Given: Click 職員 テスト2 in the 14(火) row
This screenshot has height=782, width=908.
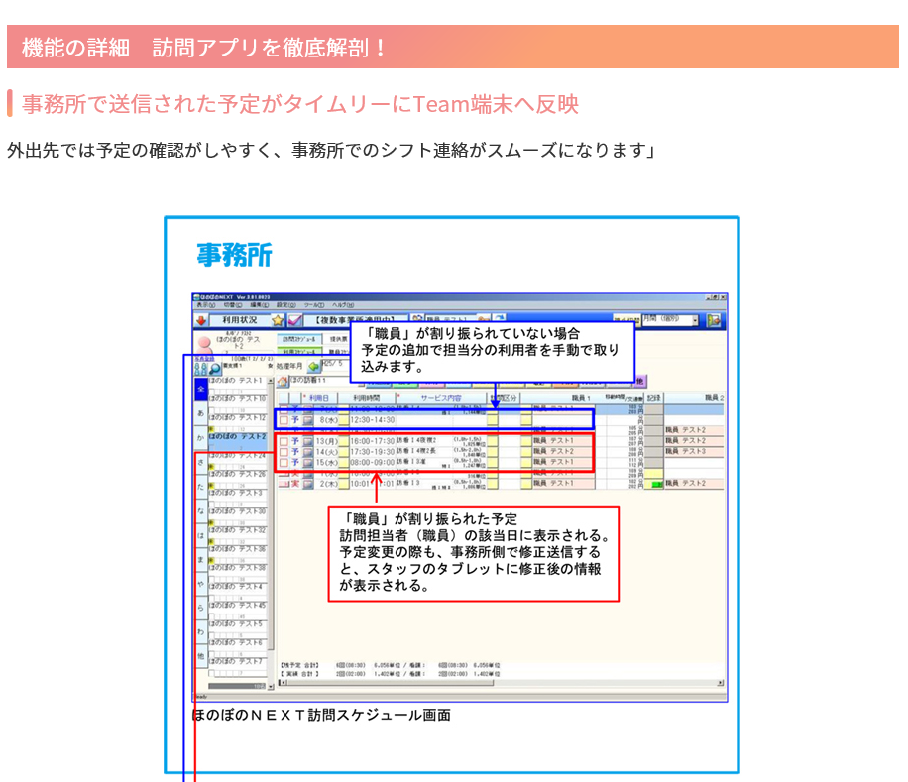Looking at the screenshot, I should coord(562,452).
